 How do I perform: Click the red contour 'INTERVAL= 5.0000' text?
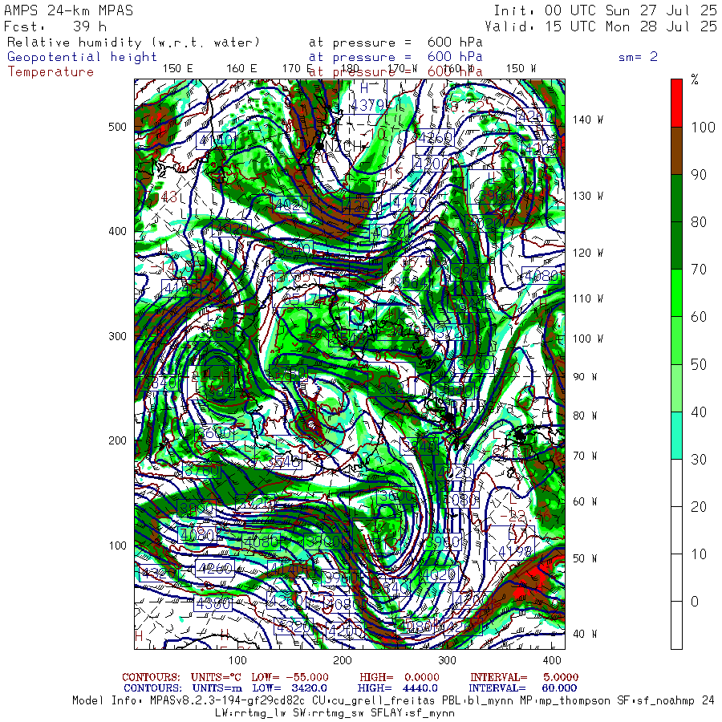(525, 677)
